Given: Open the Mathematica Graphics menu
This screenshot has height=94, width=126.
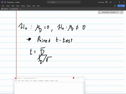Looking at the screenshot, I should click(x=35, y=81).
